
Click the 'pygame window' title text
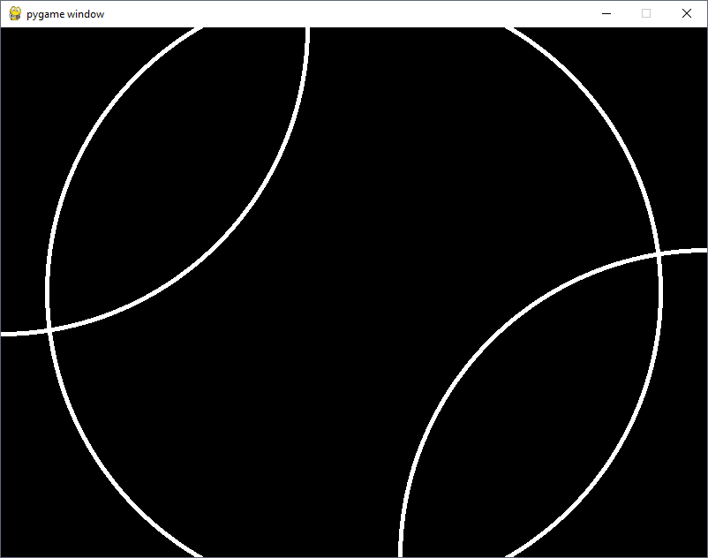click(65, 14)
